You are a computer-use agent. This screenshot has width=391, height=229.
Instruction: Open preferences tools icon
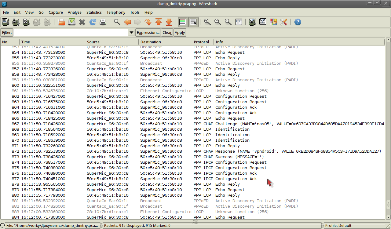tap(283, 22)
